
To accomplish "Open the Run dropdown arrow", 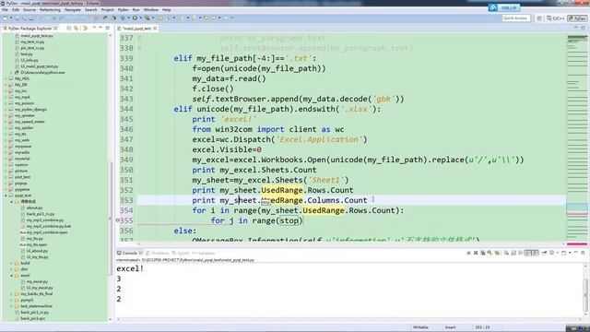I will tap(141, 18).
